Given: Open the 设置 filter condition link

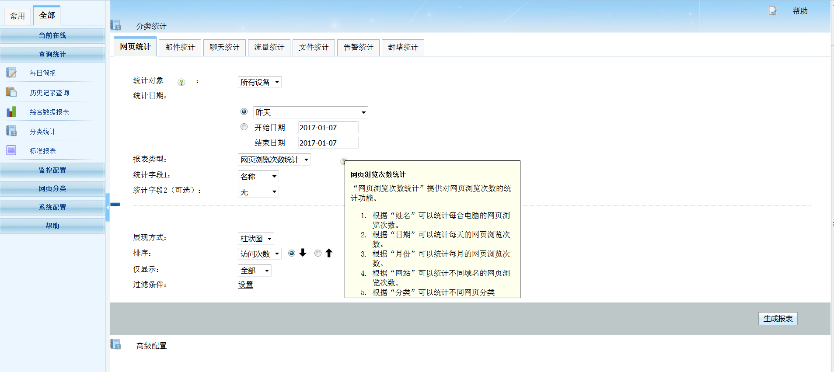Looking at the screenshot, I should (x=245, y=285).
